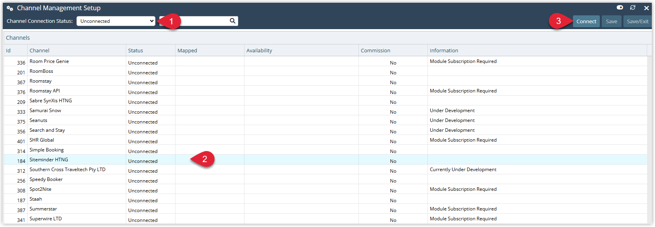The height and width of the screenshot is (227, 655).
Task: Select the Room Price Genie row
Action: click(325, 61)
